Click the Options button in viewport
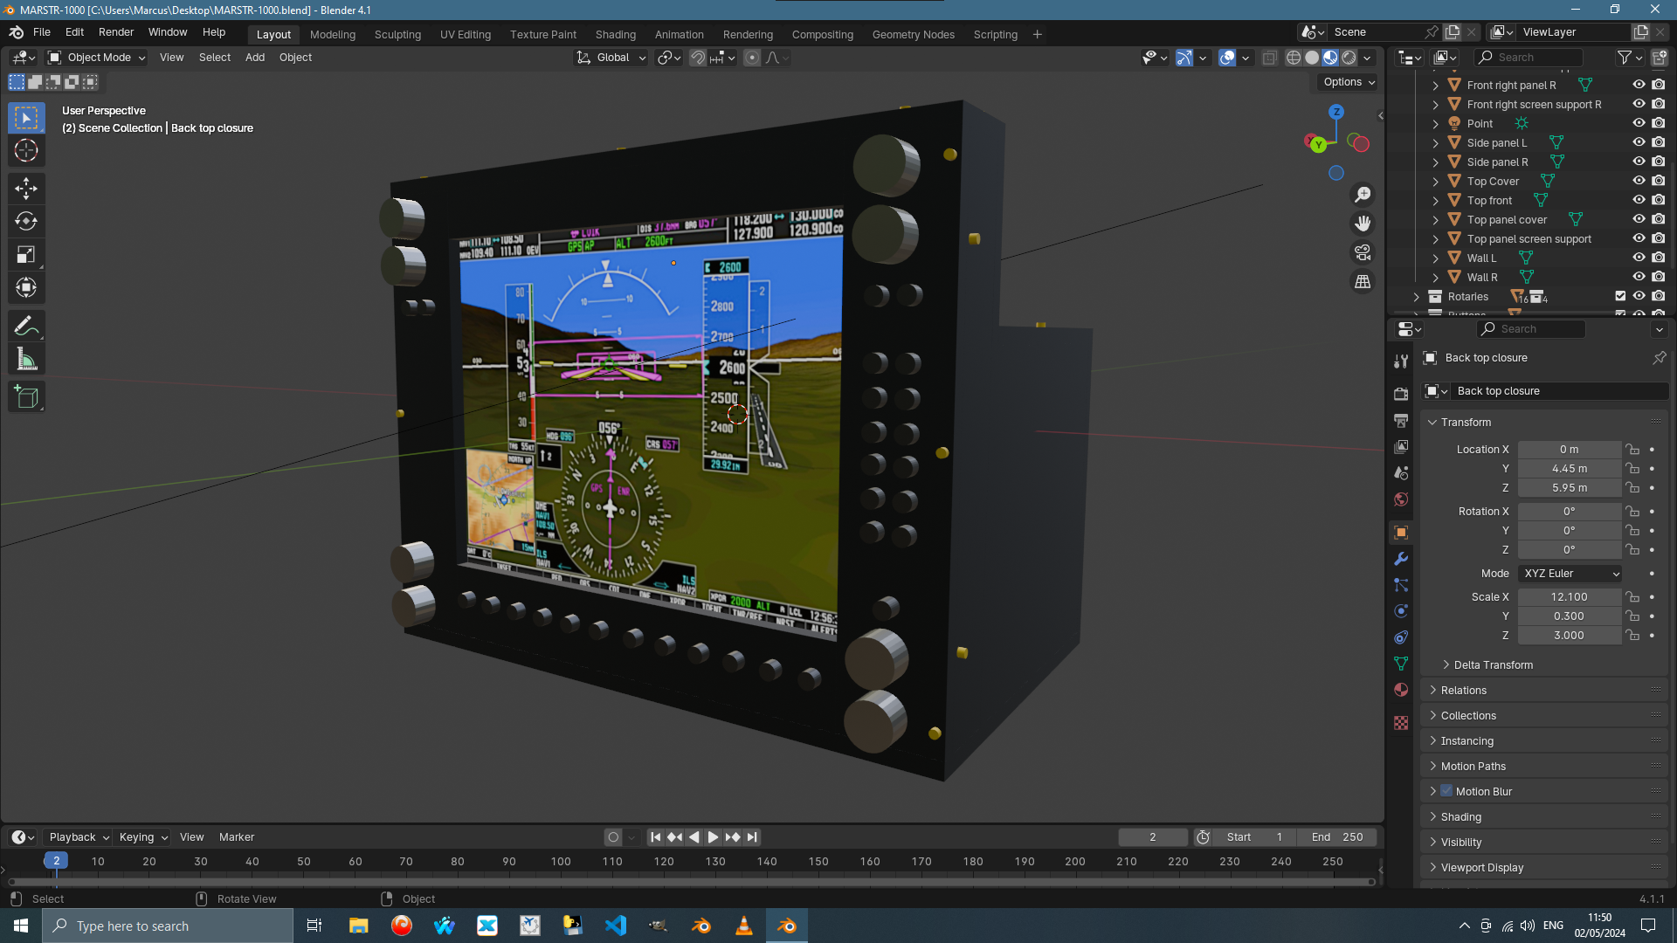 pos(1349,82)
